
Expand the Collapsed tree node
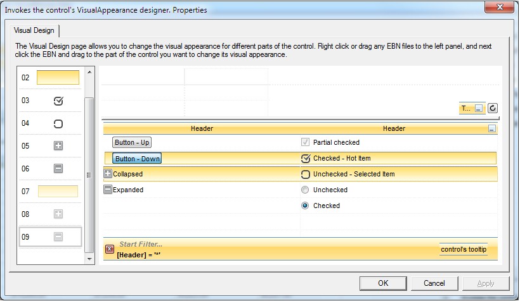[108, 174]
